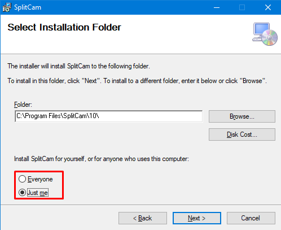This screenshot has width=281, height=230.
Task: Click the computer and disc installer graphic
Action: tap(265, 34)
